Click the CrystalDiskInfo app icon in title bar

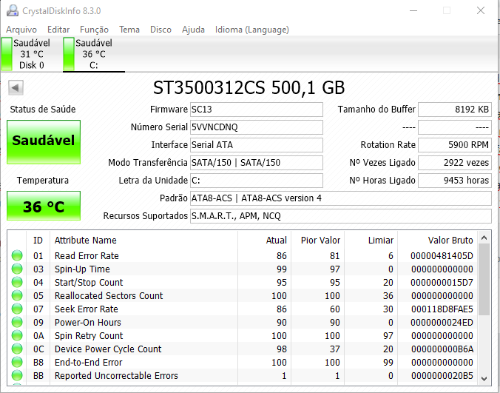pyautogui.click(x=13, y=10)
